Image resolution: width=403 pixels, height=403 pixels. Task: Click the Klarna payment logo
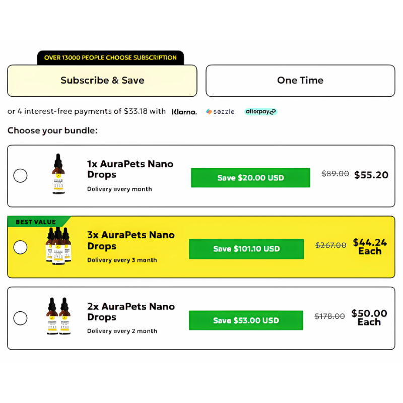pos(184,112)
